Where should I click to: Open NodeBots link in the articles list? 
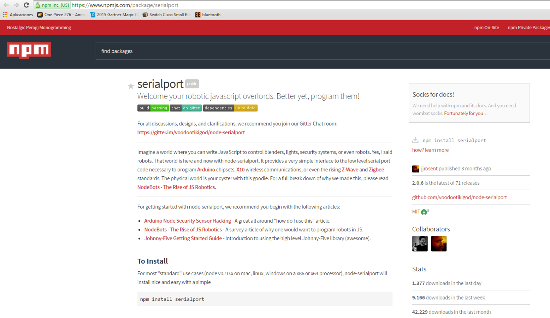(183, 230)
